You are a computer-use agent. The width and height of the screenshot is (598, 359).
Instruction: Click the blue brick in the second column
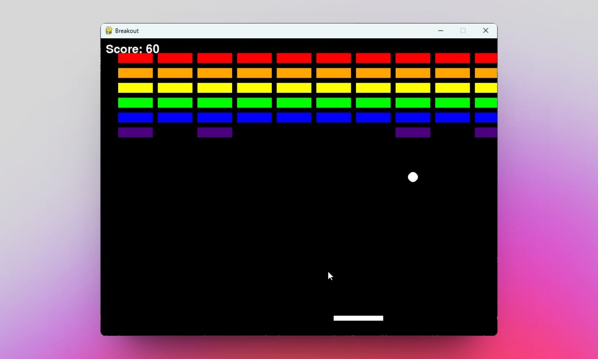coord(175,118)
